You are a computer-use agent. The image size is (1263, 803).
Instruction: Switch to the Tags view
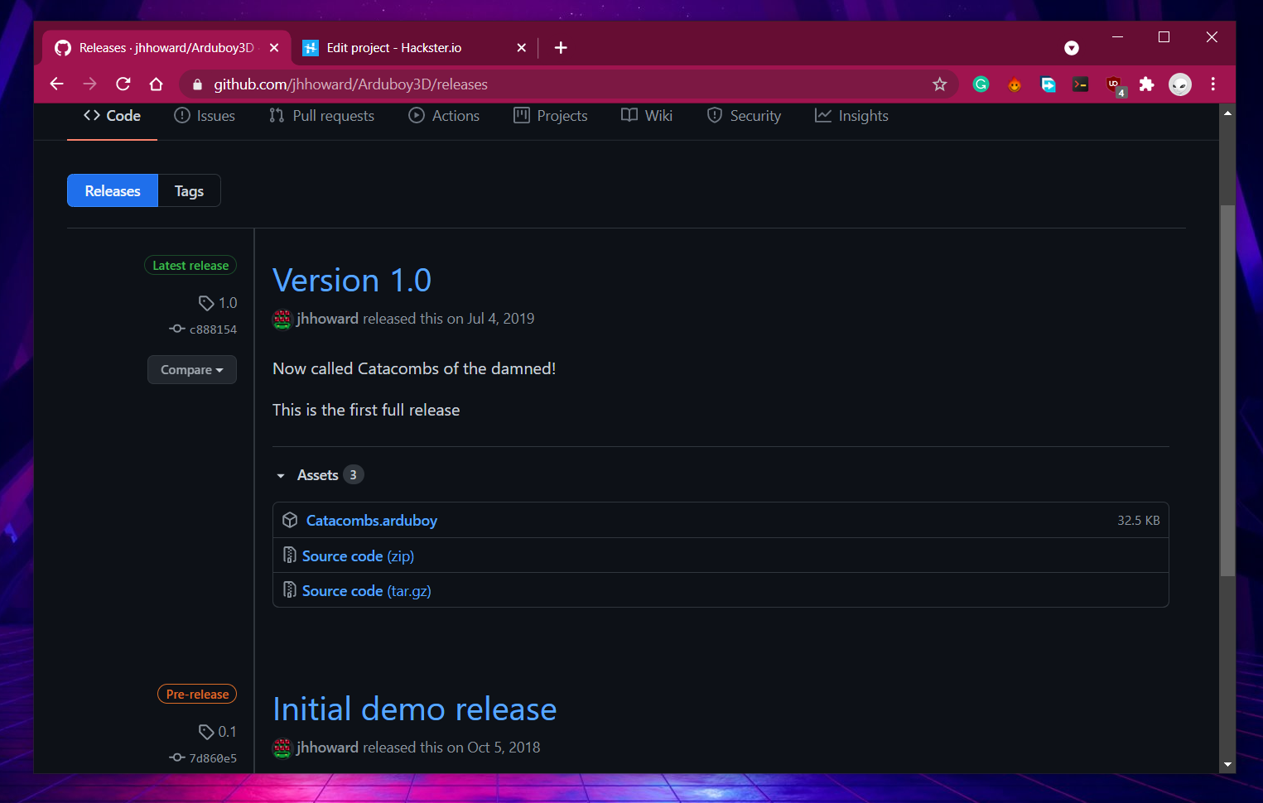click(x=189, y=190)
